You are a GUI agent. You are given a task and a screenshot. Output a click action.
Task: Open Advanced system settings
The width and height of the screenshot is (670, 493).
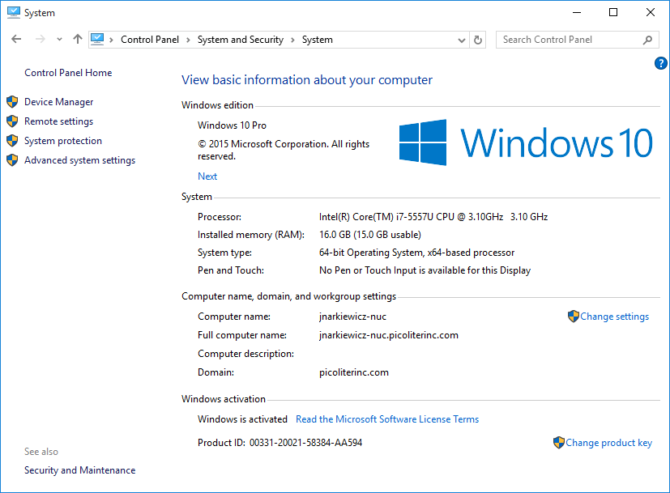click(x=79, y=159)
